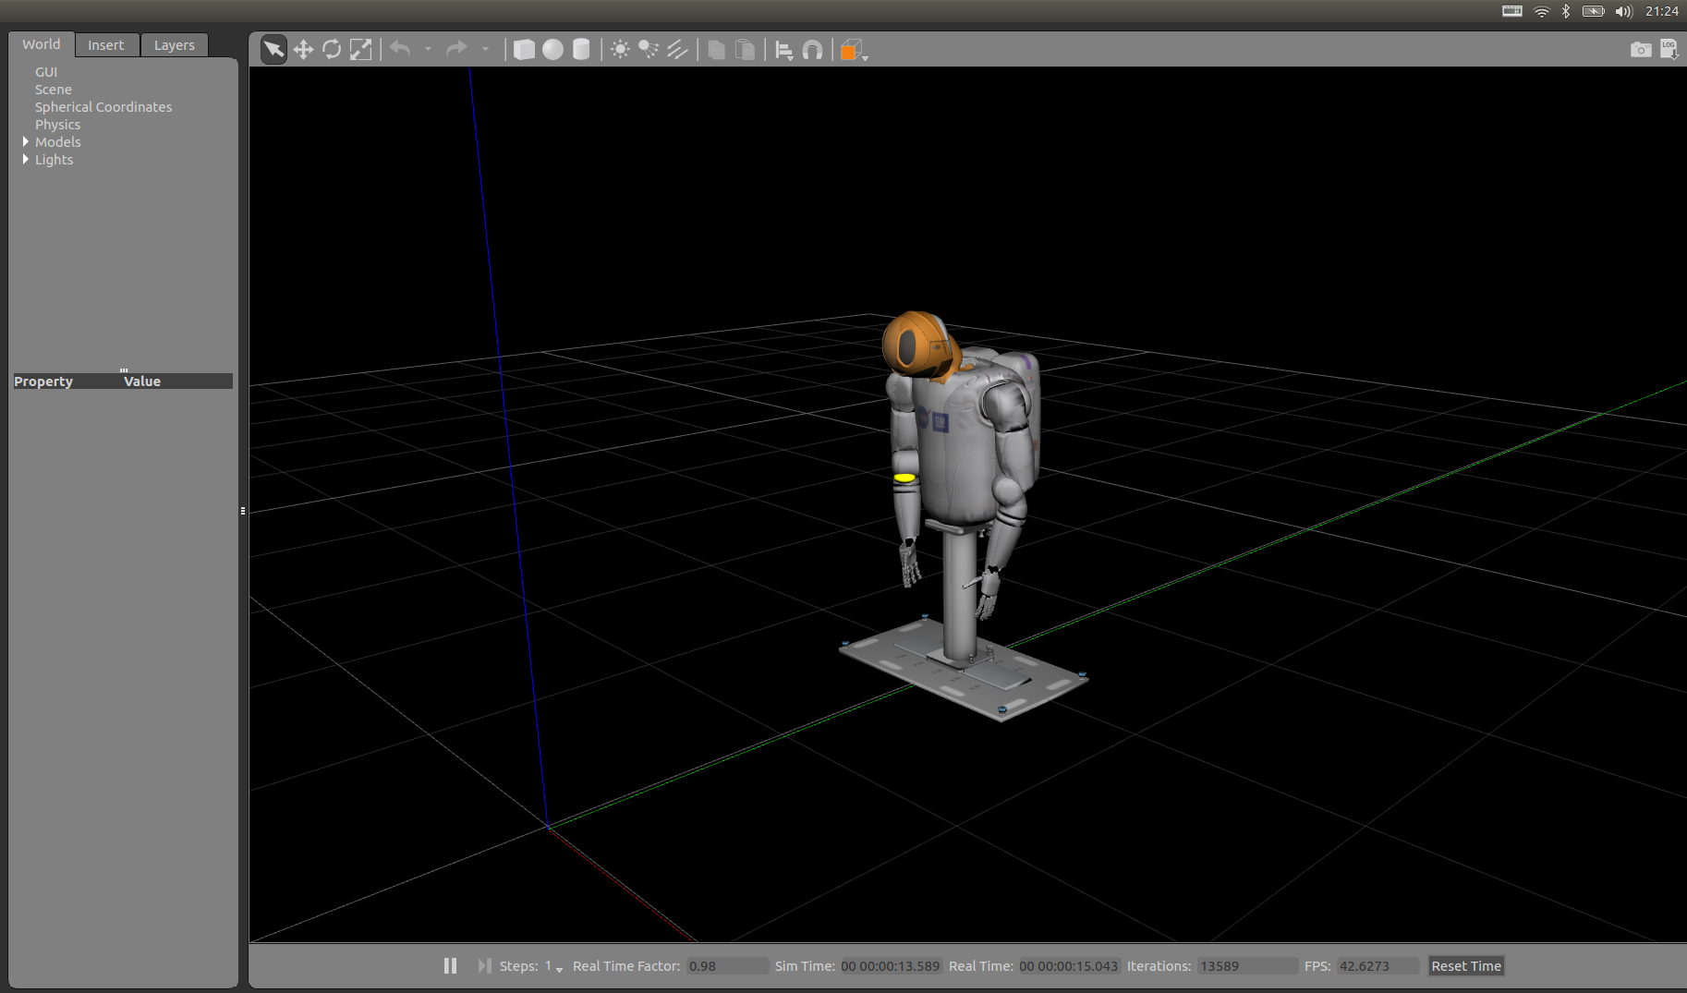Open the redo history dropdown arrow
The width and height of the screenshot is (1687, 993).
coord(485,49)
